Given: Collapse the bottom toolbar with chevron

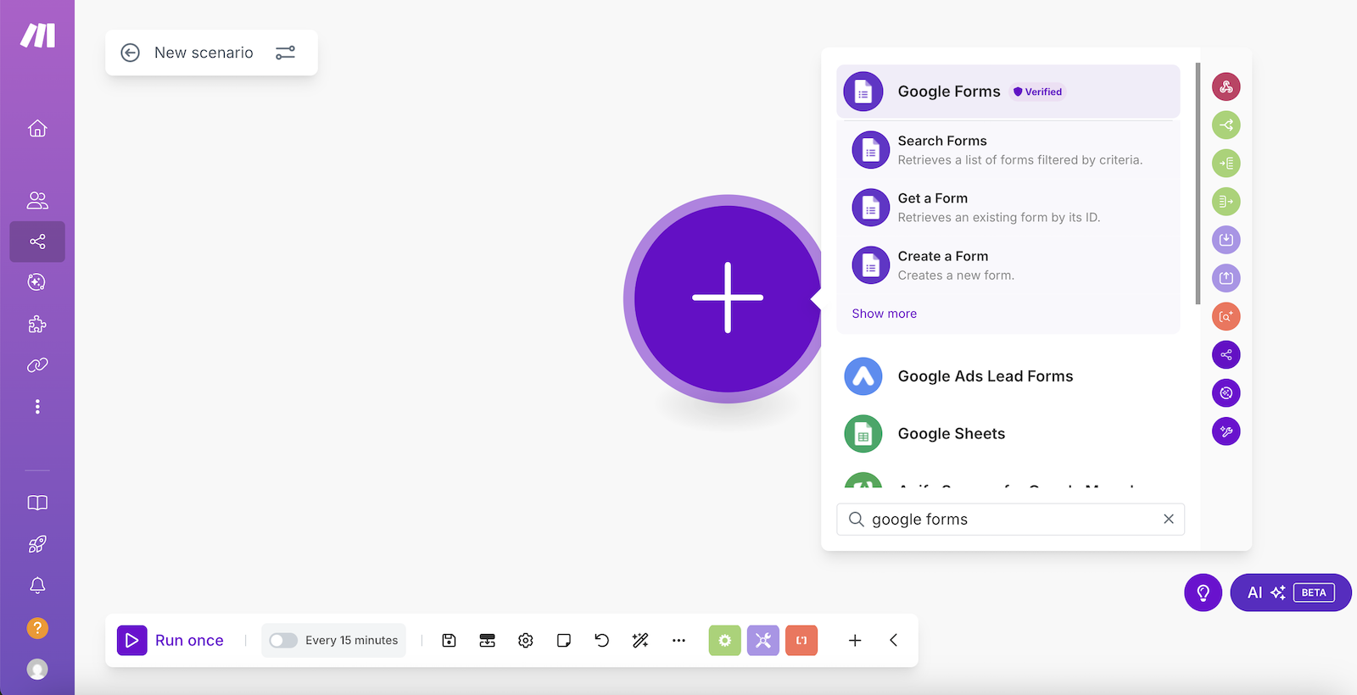Looking at the screenshot, I should point(893,641).
